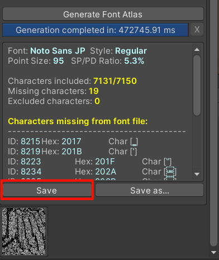Click the LRE character glyph icon

click(170, 172)
